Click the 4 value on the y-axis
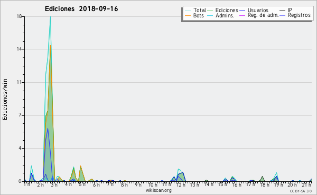Viewport: 317px width, 195px height. [20, 148]
